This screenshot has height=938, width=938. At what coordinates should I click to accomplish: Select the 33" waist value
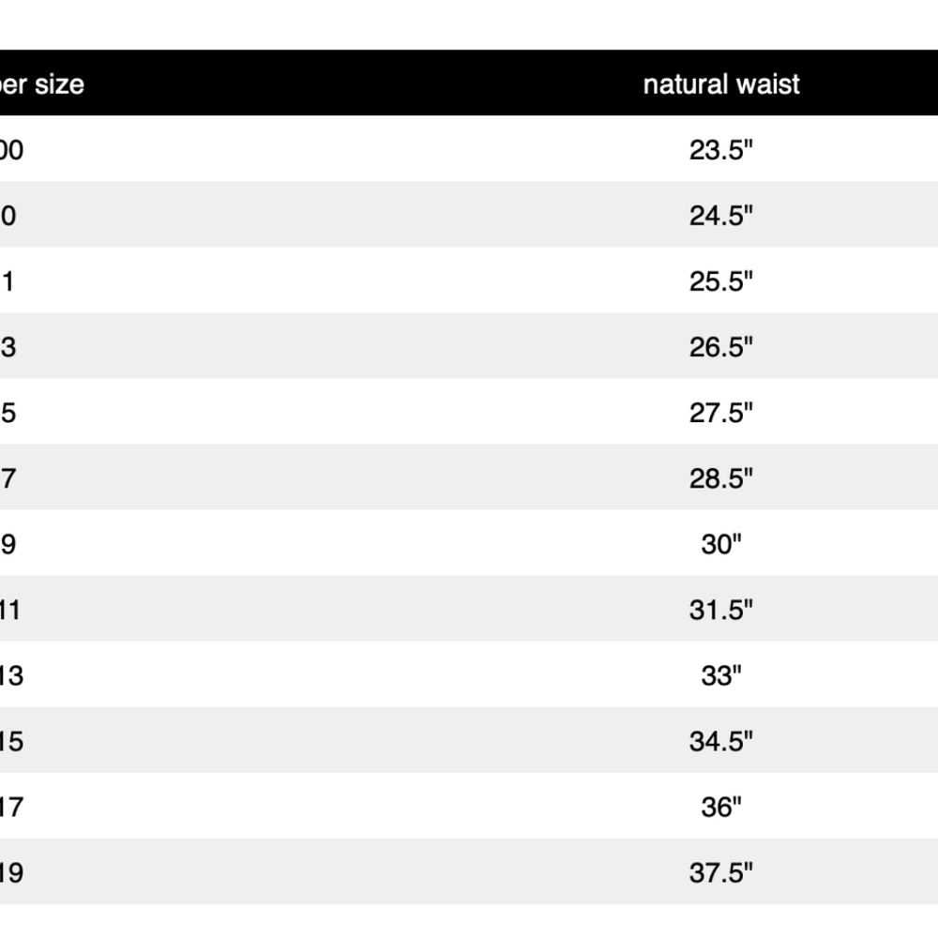(720, 676)
